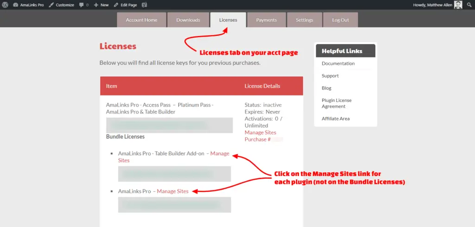Click Customize in the admin bar
This screenshot has height=227, width=475.
[x=62, y=5]
